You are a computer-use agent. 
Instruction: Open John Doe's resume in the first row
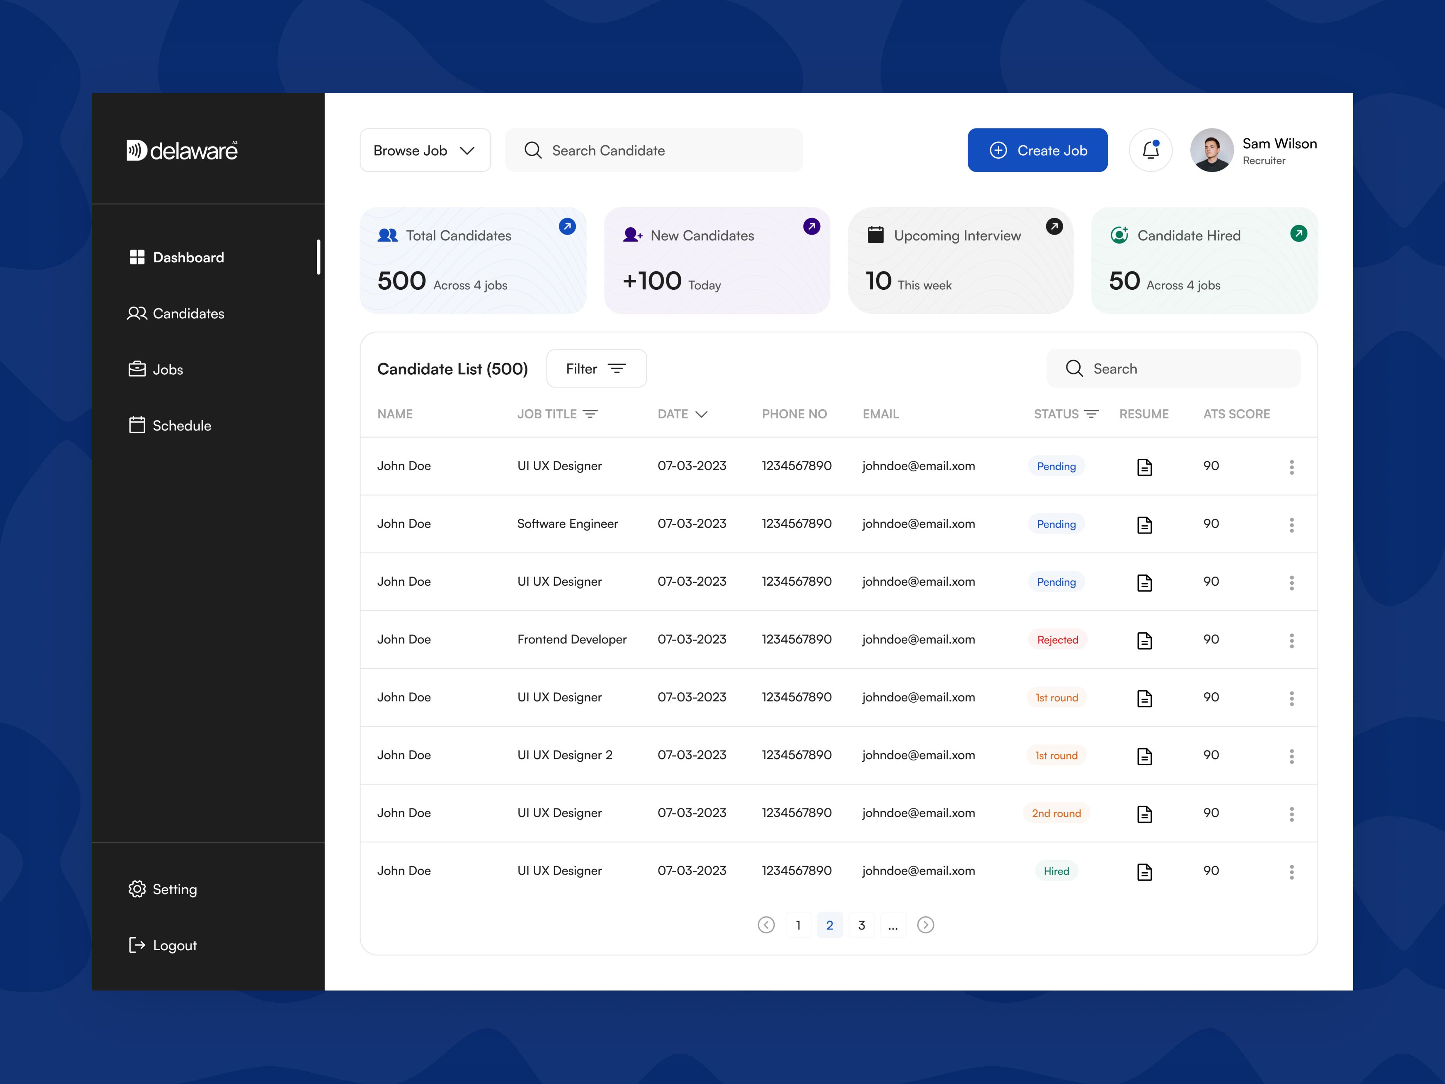pyautogui.click(x=1144, y=466)
